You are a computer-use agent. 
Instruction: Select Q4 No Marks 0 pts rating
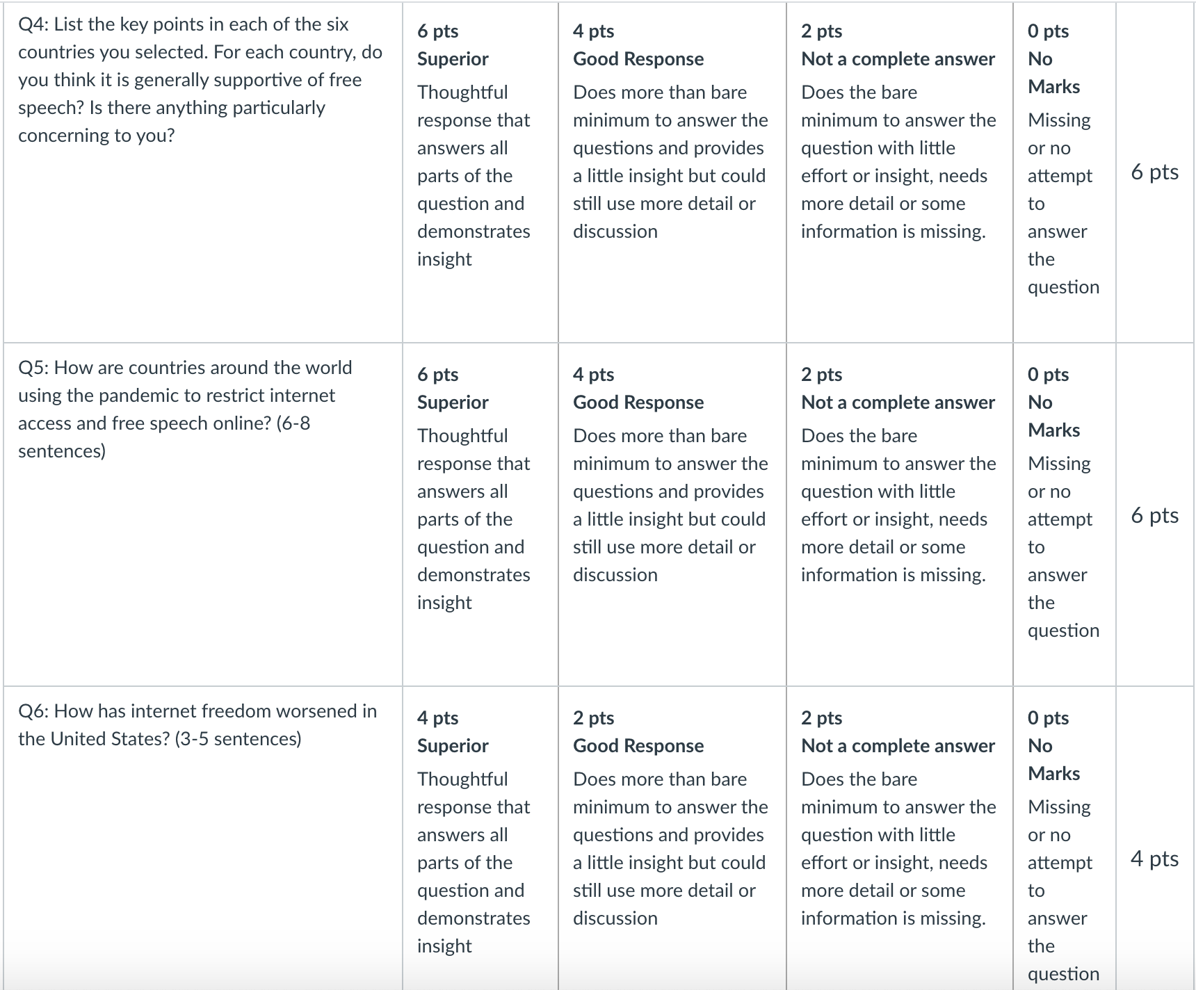[x=1064, y=172]
